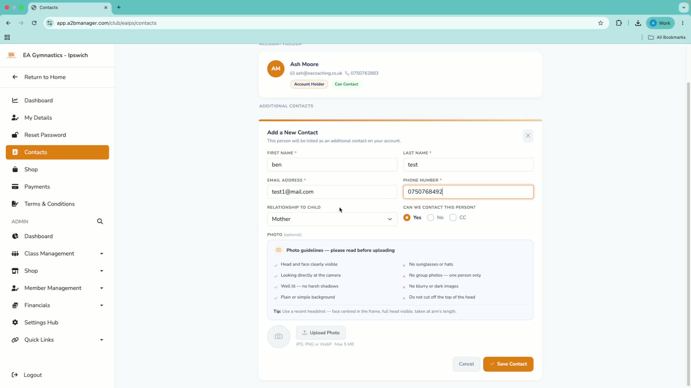Click the admin search magnifier icon

click(x=100, y=221)
